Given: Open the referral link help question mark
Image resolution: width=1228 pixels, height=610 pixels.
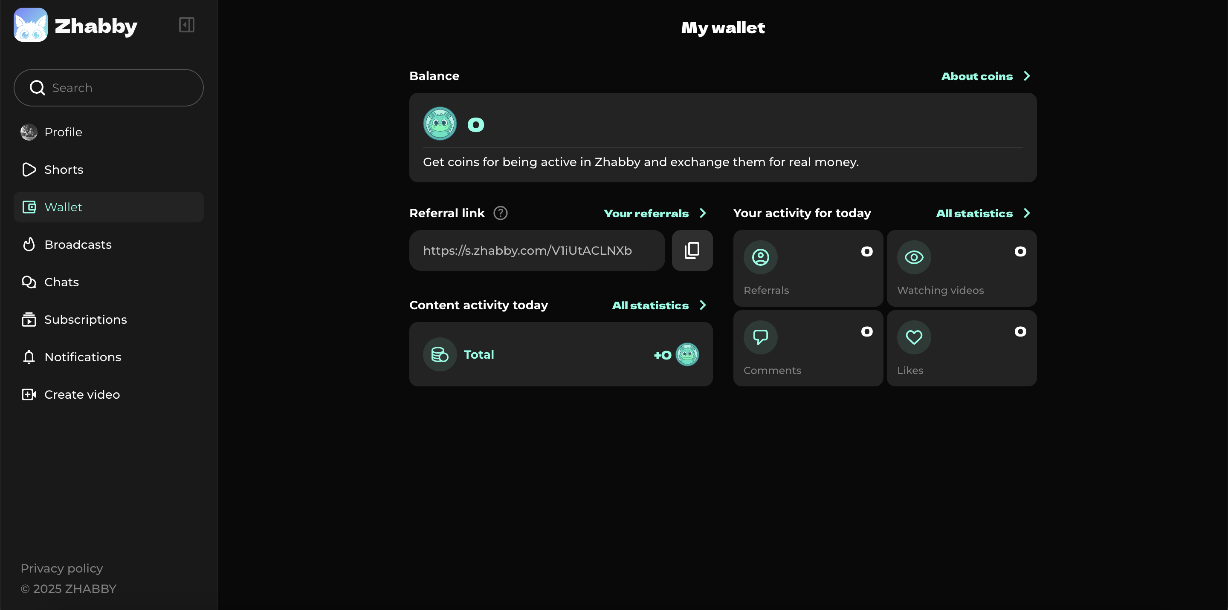Looking at the screenshot, I should click(x=501, y=213).
